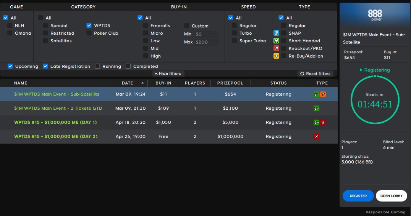The width and height of the screenshot is (411, 216).
Task: Click the Max buy-in input field
Action: (x=206, y=42)
